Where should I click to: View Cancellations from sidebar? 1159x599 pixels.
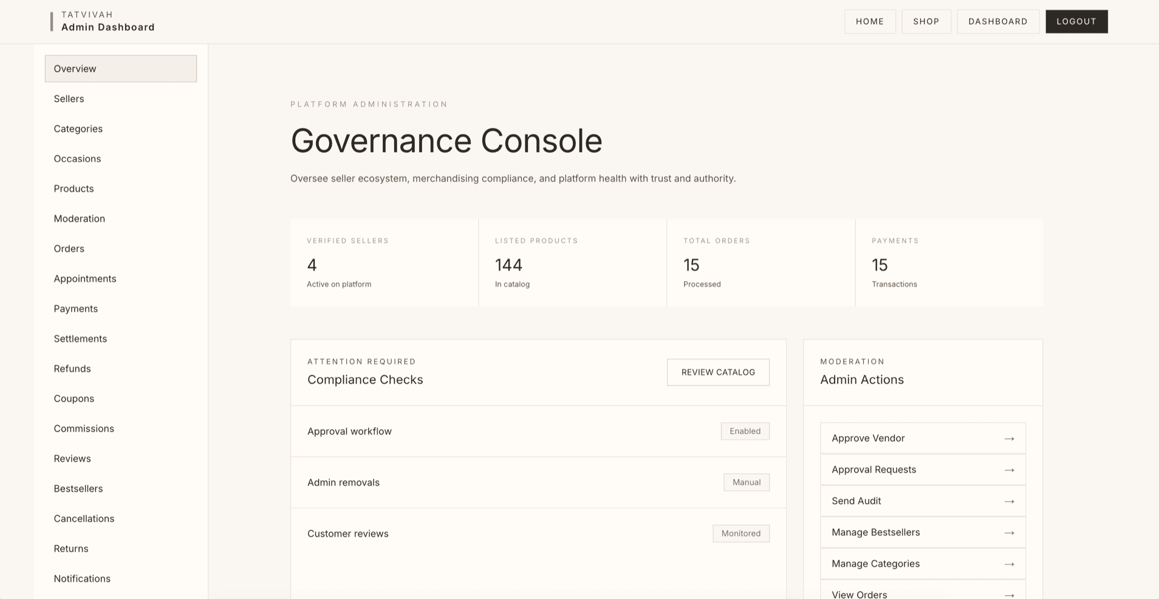click(x=121, y=518)
